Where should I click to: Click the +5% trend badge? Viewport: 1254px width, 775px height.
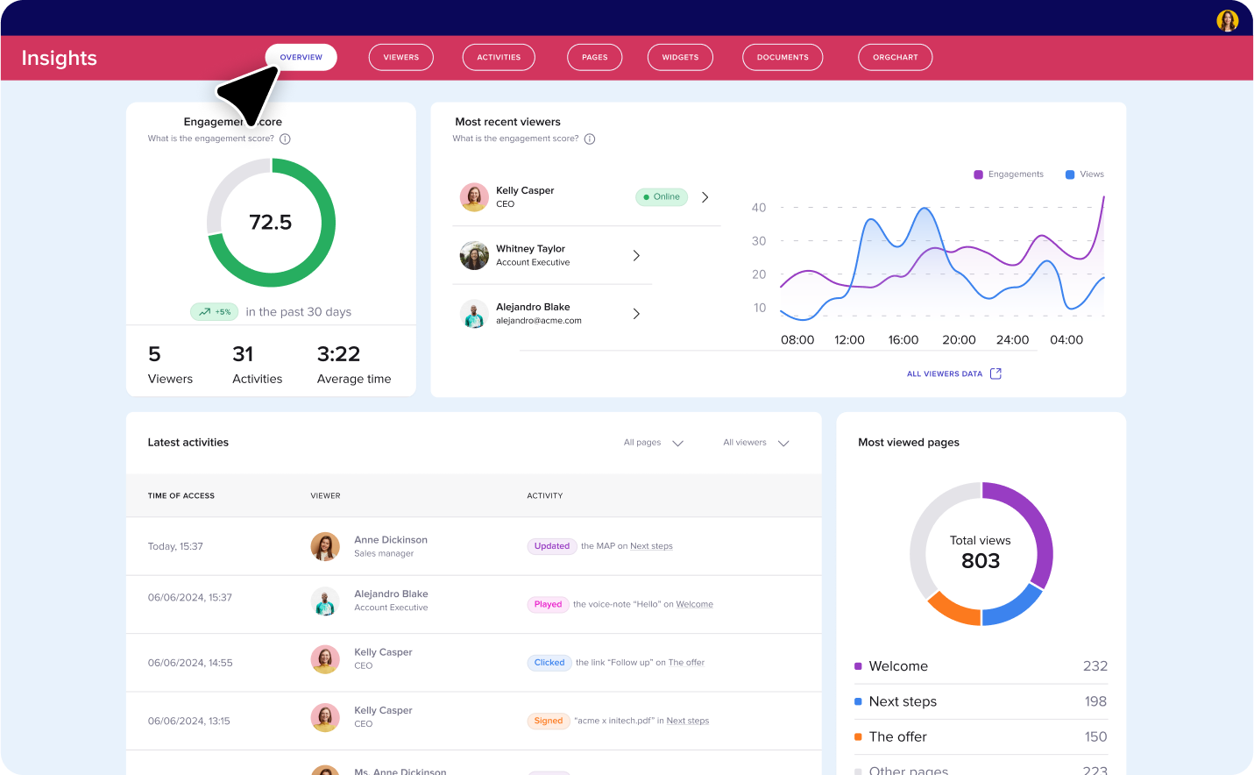tap(215, 312)
